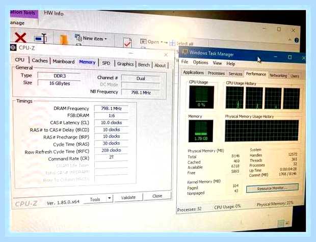Viewport: 316px width, 242px height.
Task: Click the DDR3 Type field
Action: (x=59, y=76)
